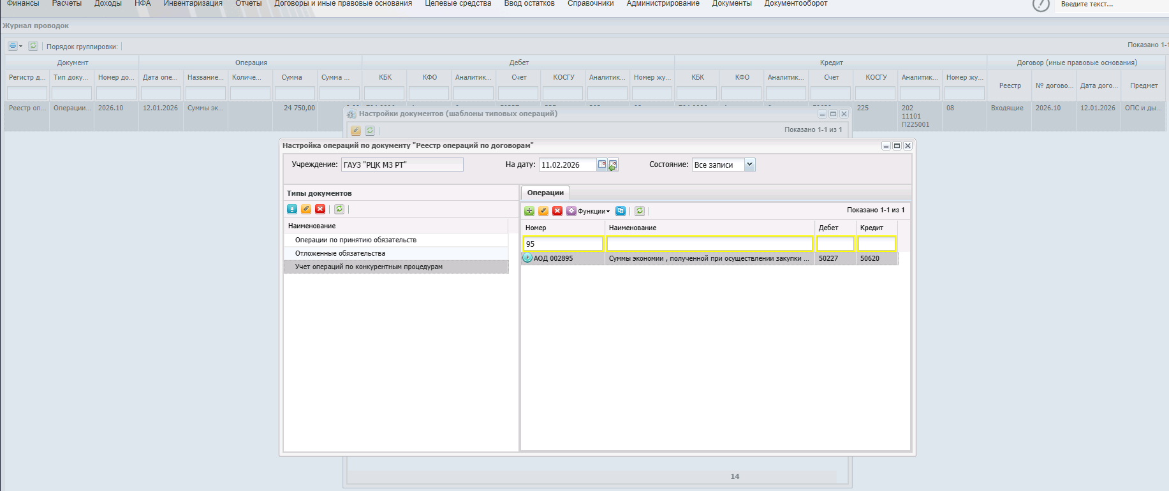
Task: Click the blue down-arrow icon in Типы документов toolbar
Action: pos(292,209)
